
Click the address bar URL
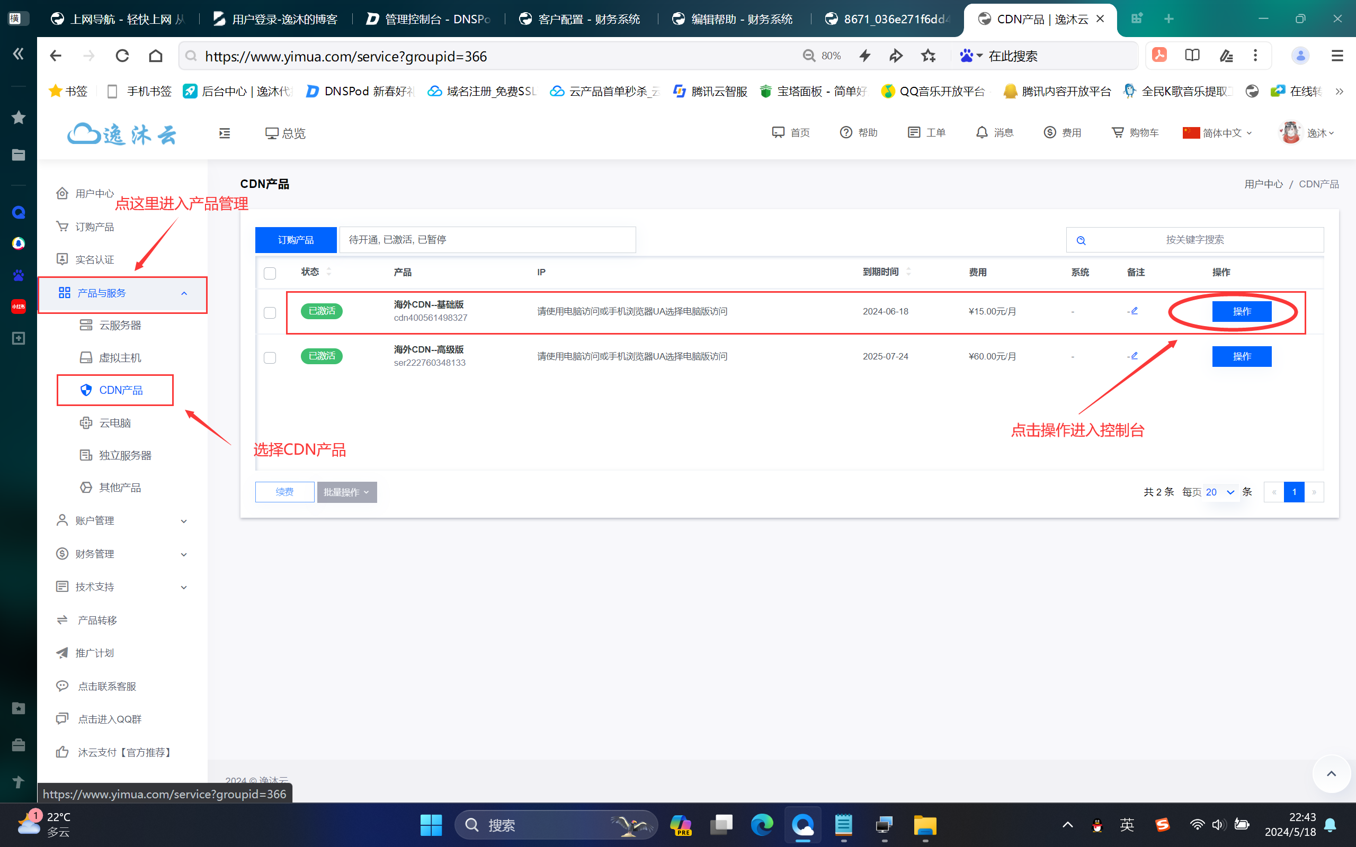346,56
